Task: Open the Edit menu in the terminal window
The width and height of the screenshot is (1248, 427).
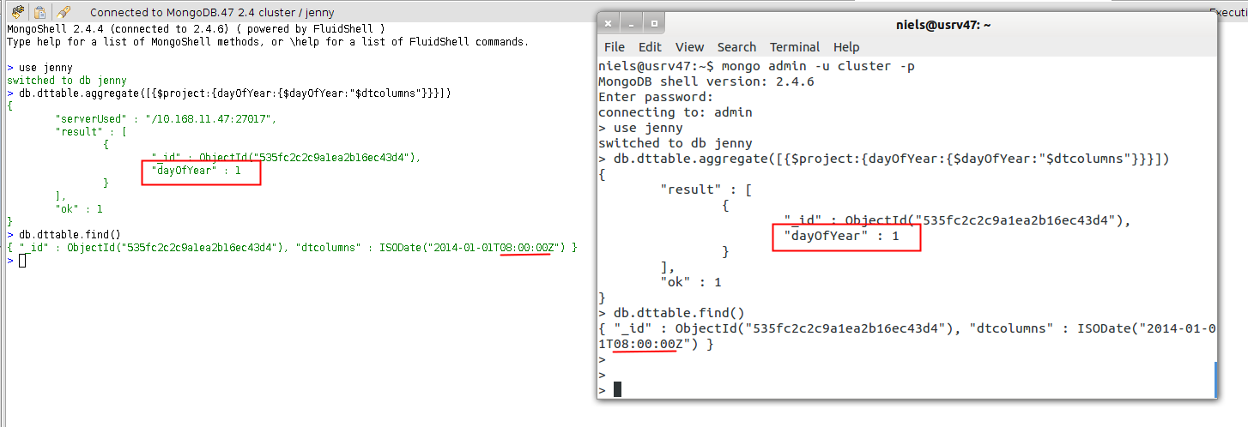Action: (x=650, y=47)
